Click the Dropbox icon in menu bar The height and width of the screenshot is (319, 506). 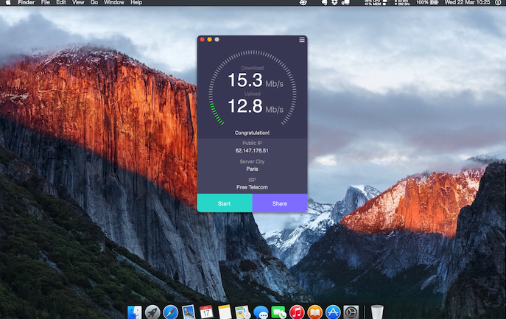[334, 3]
